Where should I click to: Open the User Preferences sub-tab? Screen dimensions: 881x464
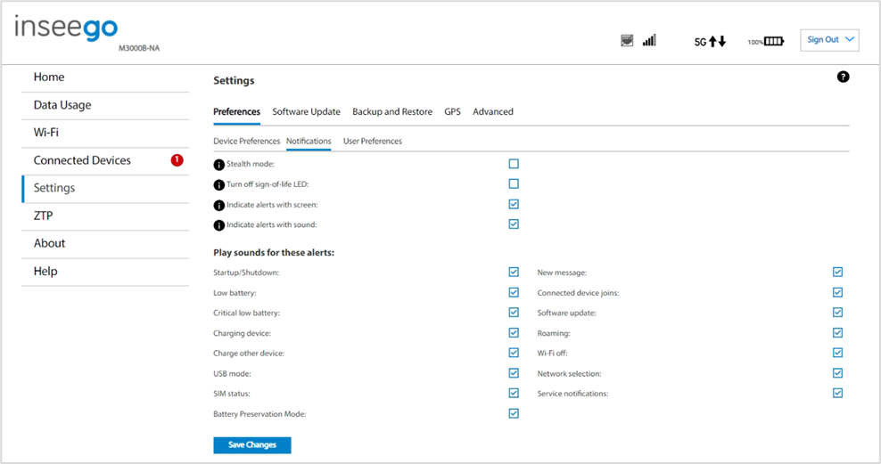(x=373, y=141)
